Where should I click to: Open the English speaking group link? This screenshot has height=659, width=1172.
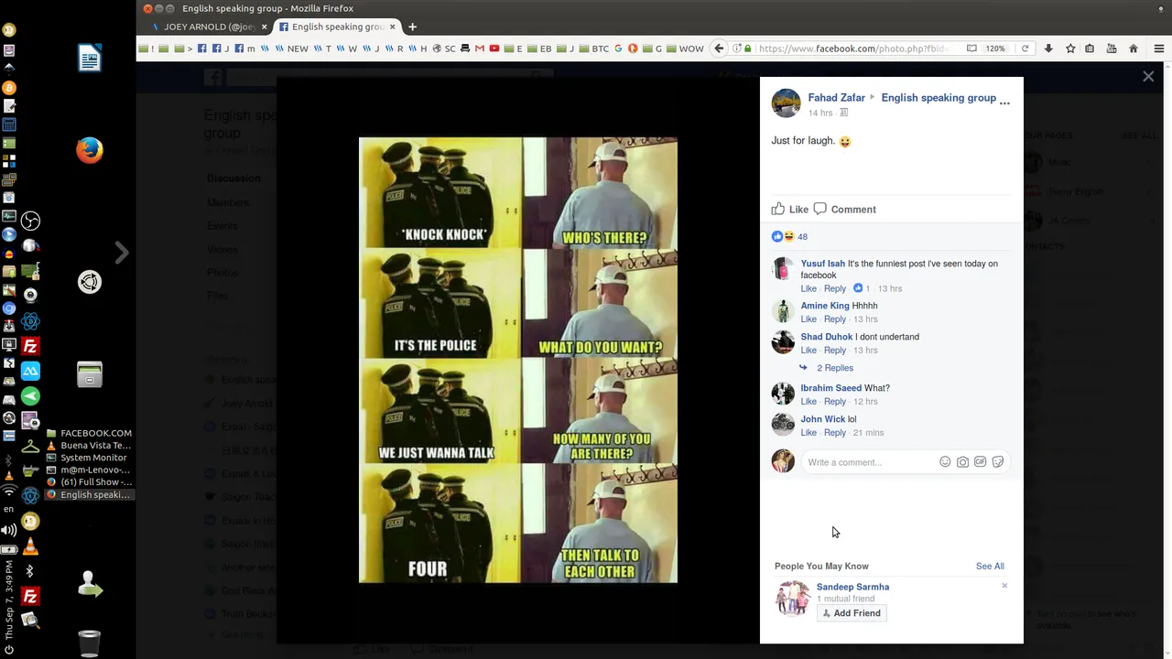(939, 98)
